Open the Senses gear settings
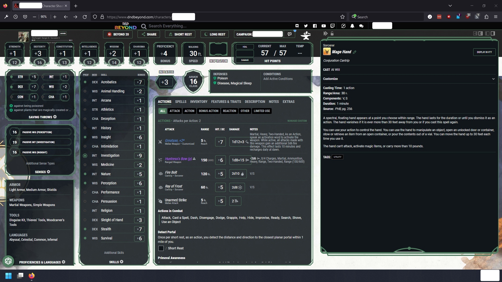Viewport: 502px width, 282px height. point(49,172)
